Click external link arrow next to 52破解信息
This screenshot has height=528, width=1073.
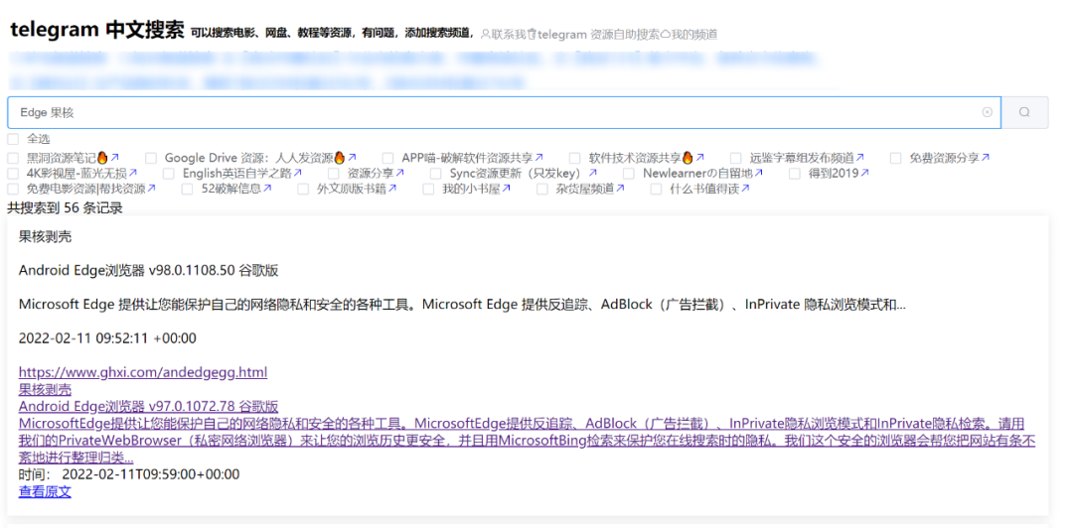(x=268, y=189)
